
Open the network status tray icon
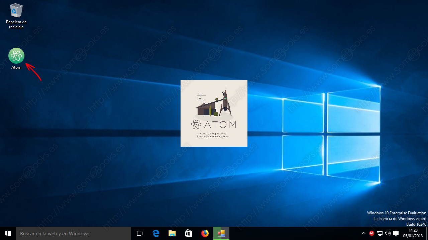(380, 233)
